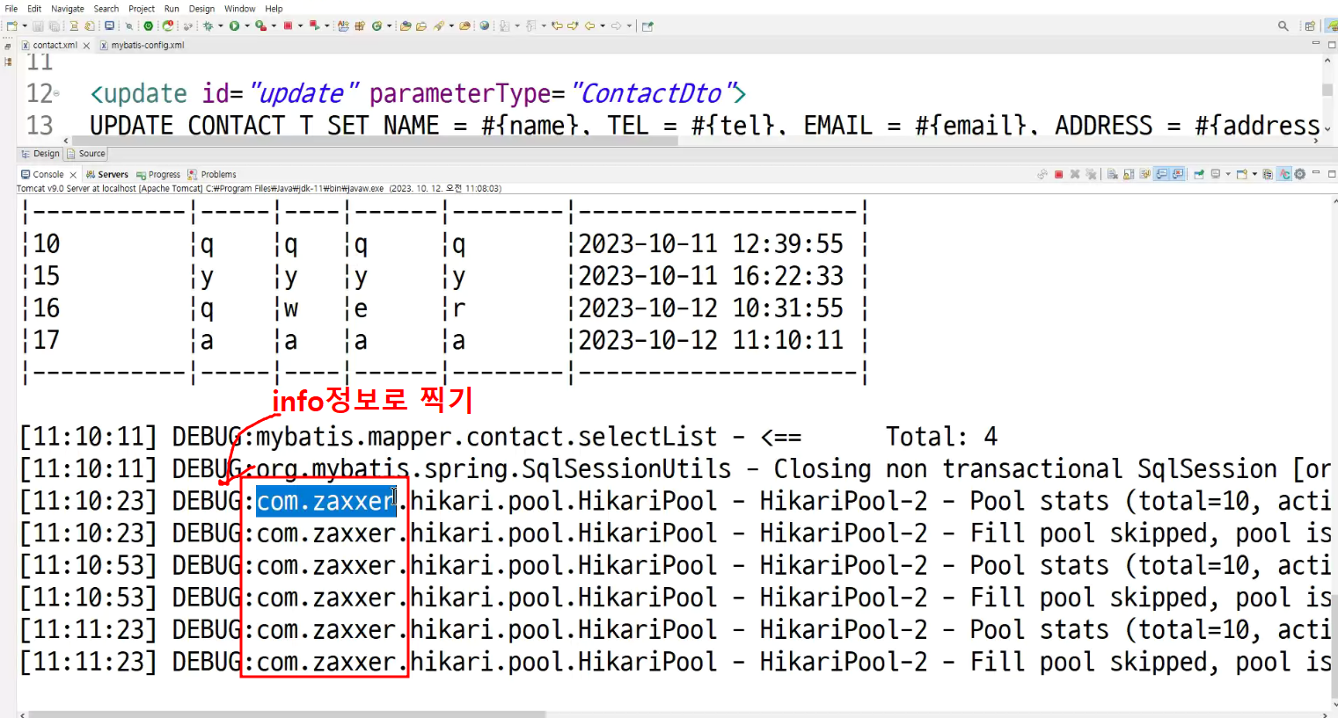Click the Clear Console icon

click(1113, 174)
